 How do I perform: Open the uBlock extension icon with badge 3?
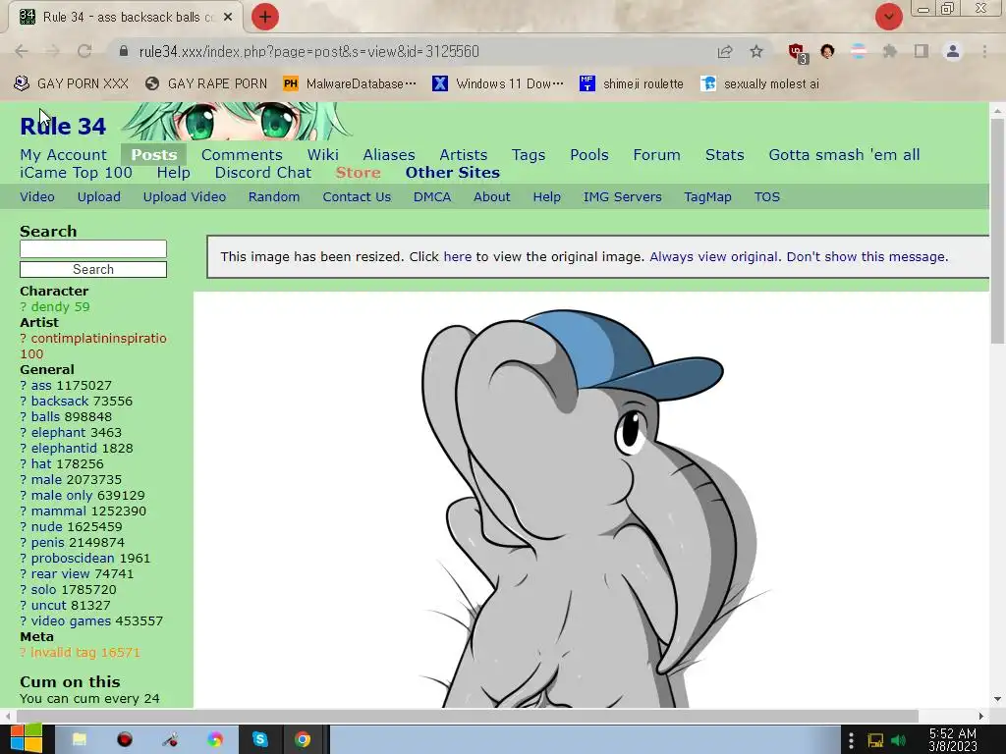click(798, 53)
